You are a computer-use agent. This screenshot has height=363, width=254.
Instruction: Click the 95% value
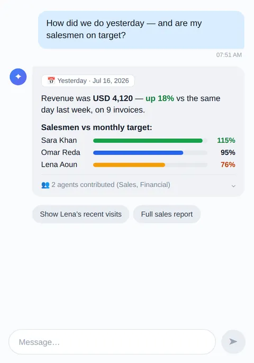pos(228,152)
